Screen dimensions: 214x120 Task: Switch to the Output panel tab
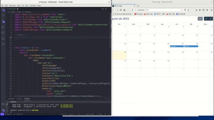tap(19, 99)
